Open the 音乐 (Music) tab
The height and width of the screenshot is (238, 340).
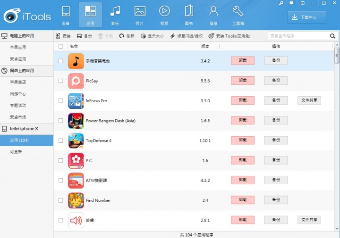pyautogui.click(x=115, y=16)
